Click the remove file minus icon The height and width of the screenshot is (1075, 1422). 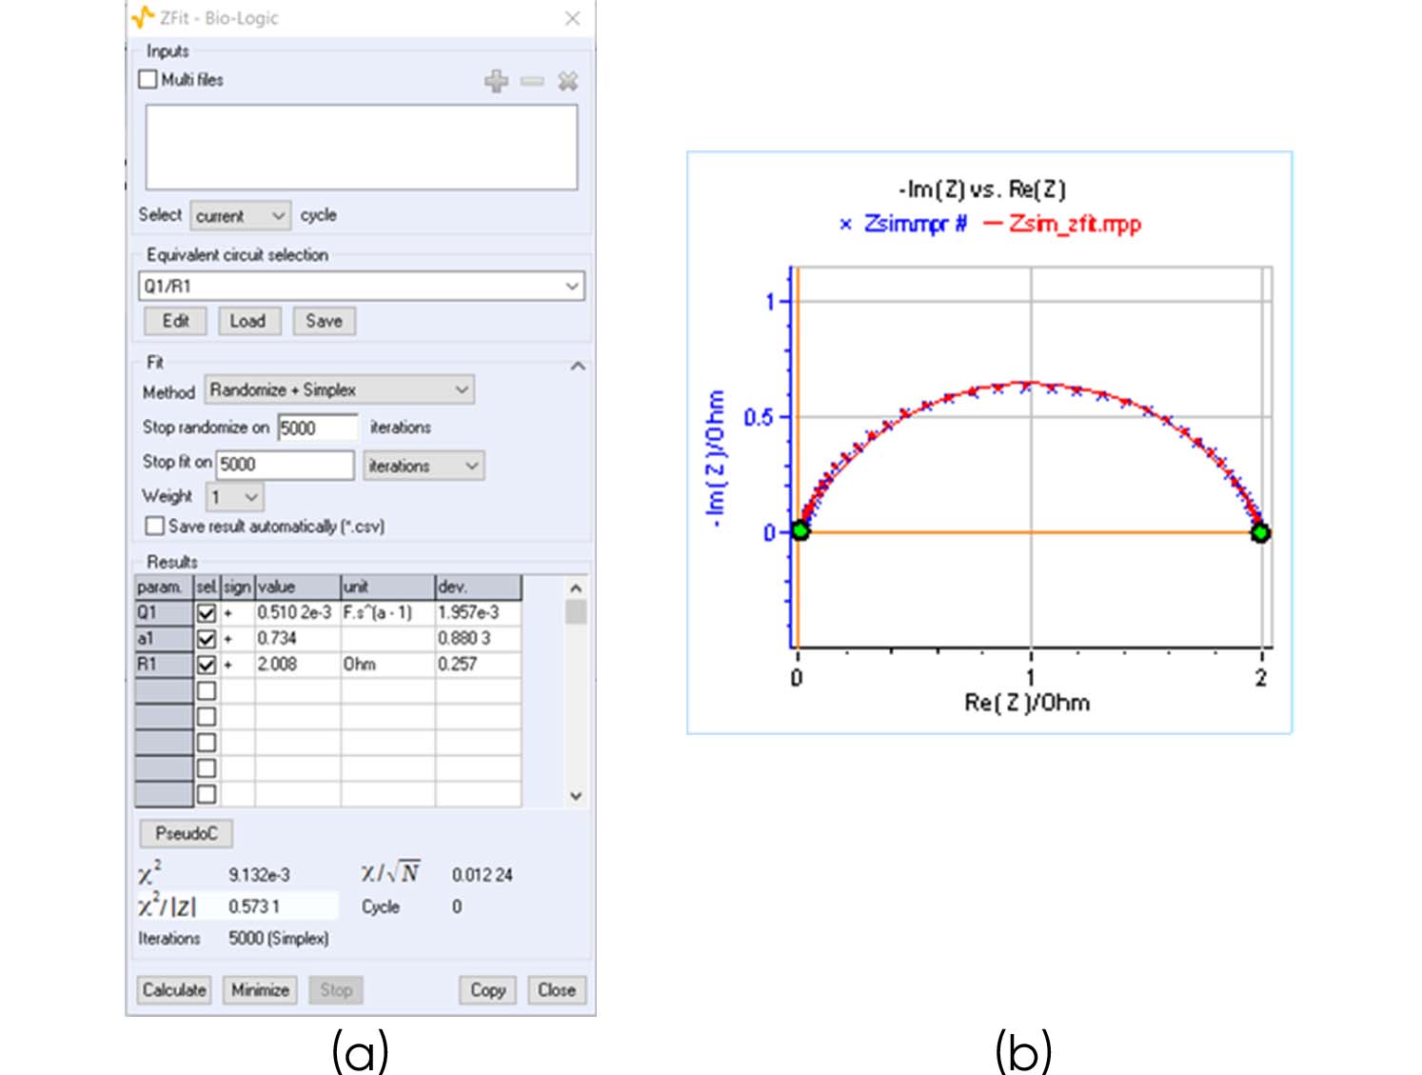point(532,81)
